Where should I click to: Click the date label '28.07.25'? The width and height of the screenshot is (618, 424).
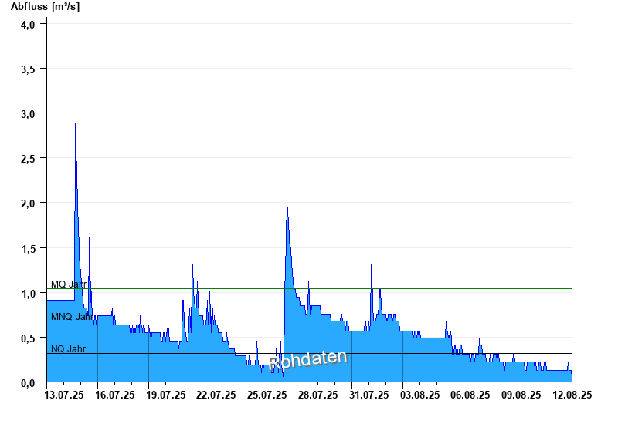(x=318, y=395)
